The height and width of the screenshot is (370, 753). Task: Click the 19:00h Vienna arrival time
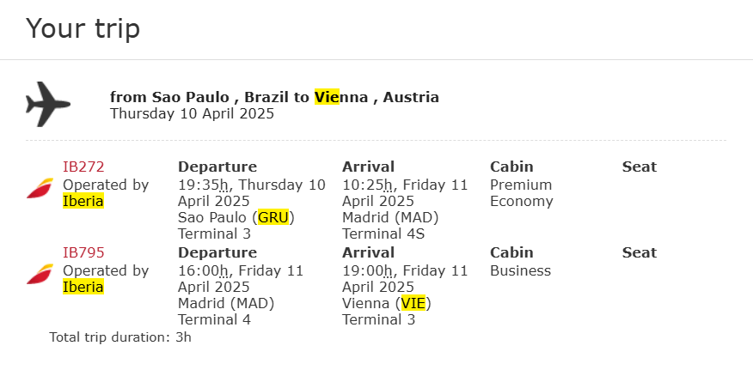pyautogui.click(x=367, y=270)
